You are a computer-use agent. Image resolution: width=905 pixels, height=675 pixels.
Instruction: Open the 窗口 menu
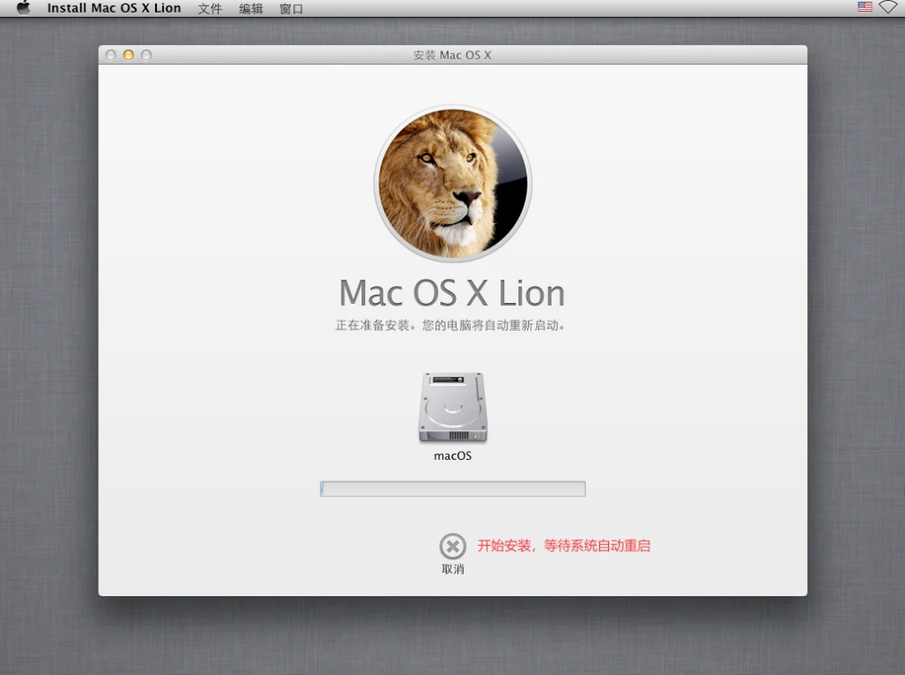pos(292,9)
